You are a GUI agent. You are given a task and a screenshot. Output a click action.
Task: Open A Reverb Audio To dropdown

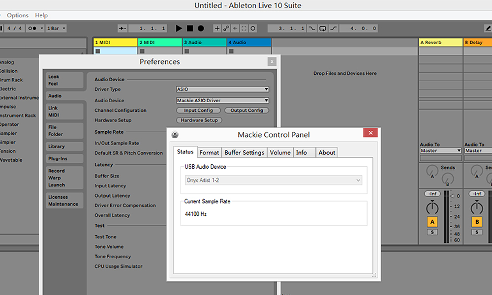pyautogui.click(x=440, y=150)
